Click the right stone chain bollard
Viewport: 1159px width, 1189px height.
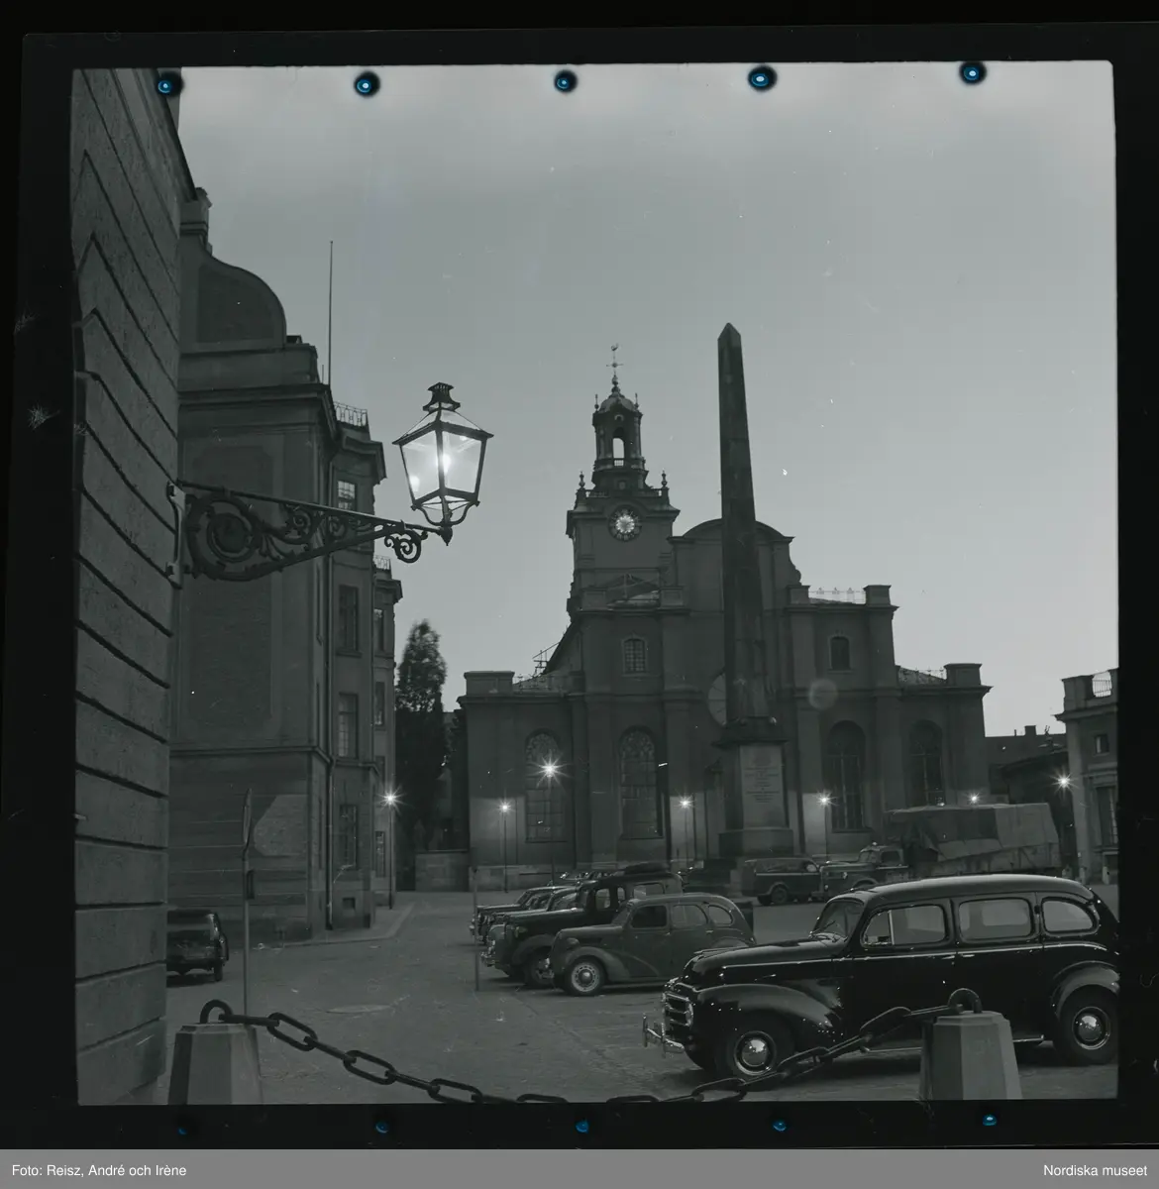[969, 1055]
